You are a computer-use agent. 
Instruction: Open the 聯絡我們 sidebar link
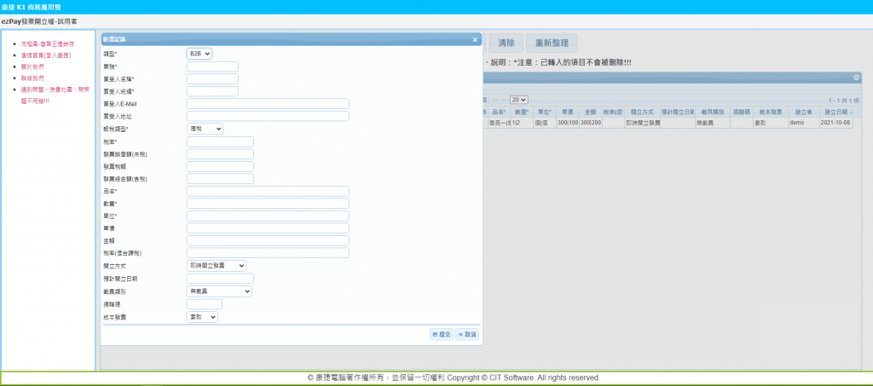(32, 78)
